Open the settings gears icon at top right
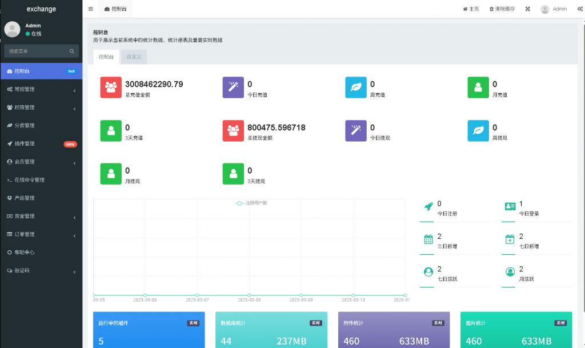This screenshot has width=585, height=348. coord(580,9)
